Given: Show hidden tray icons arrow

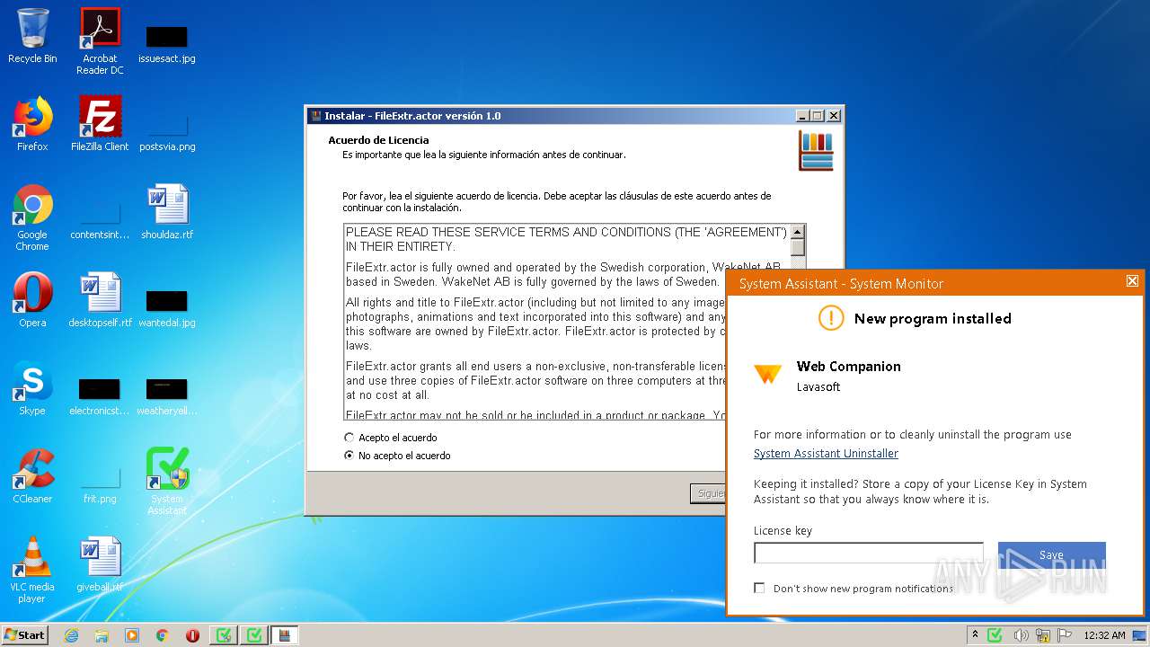Looking at the screenshot, I should click(976, 635).
